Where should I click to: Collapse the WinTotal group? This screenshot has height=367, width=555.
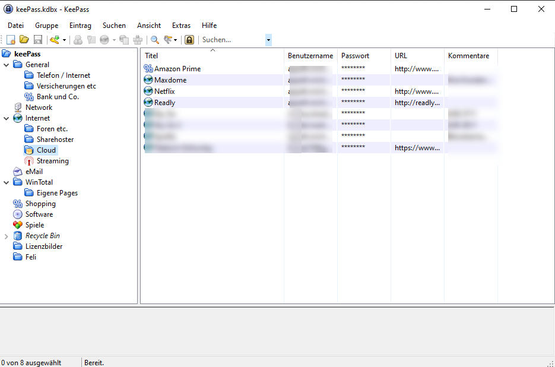pos(6,182)
